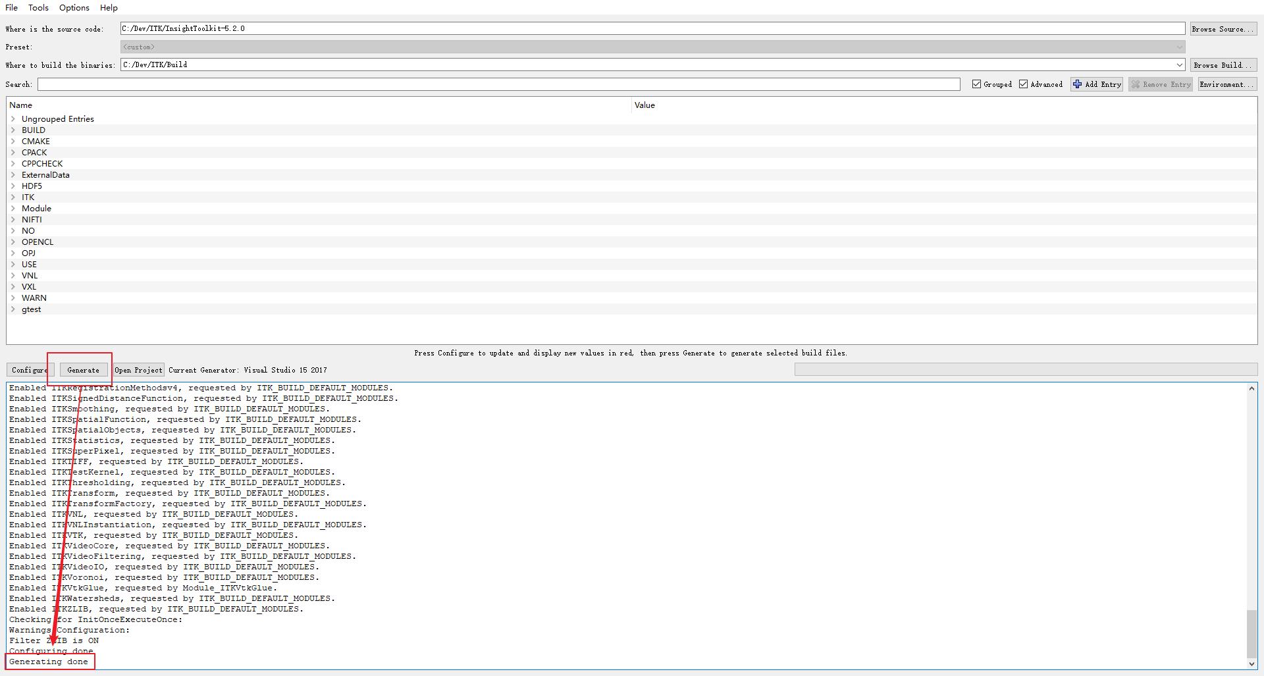Image resolution: width=1264 pixels, height=676 pixels.
Task: Click the 'Current Generator: Visual Studio 15 2017' label
Action: click(248, 370)
